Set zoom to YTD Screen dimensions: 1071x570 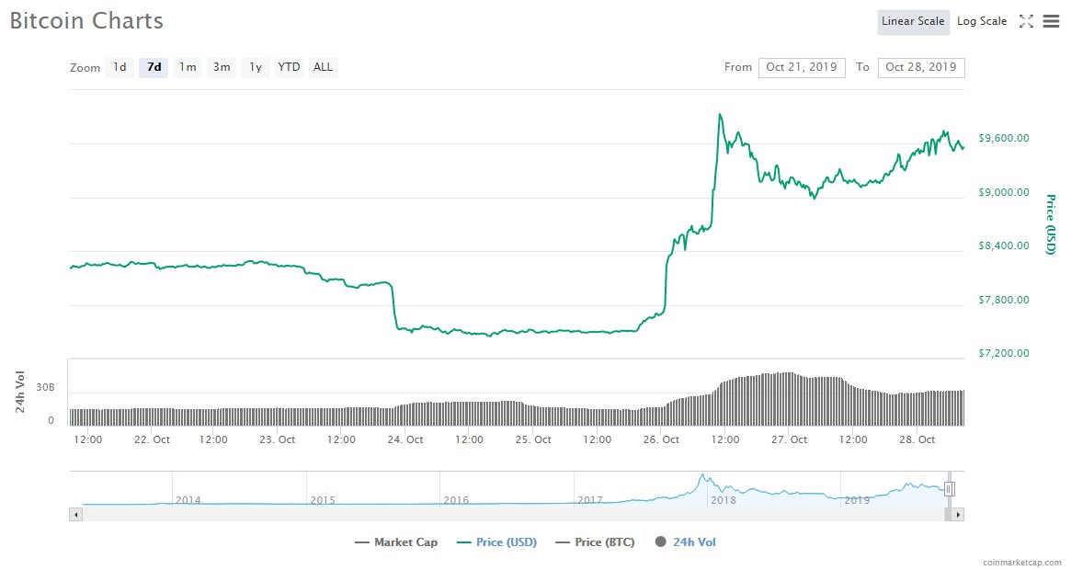[289, 67]
